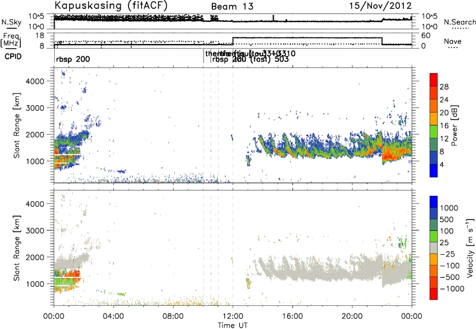The image size is (476, 329).
Task: Select the '20:00' time axis tick label
Action: pyautogui.click(x=352, y=317)
